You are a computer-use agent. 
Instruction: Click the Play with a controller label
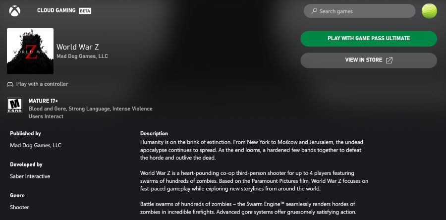tap(42, 84)
